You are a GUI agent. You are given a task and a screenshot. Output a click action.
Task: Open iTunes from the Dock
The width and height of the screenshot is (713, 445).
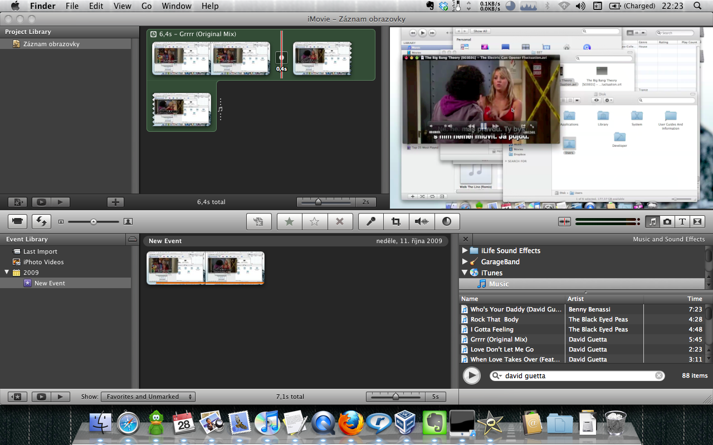tap(267, 423)
